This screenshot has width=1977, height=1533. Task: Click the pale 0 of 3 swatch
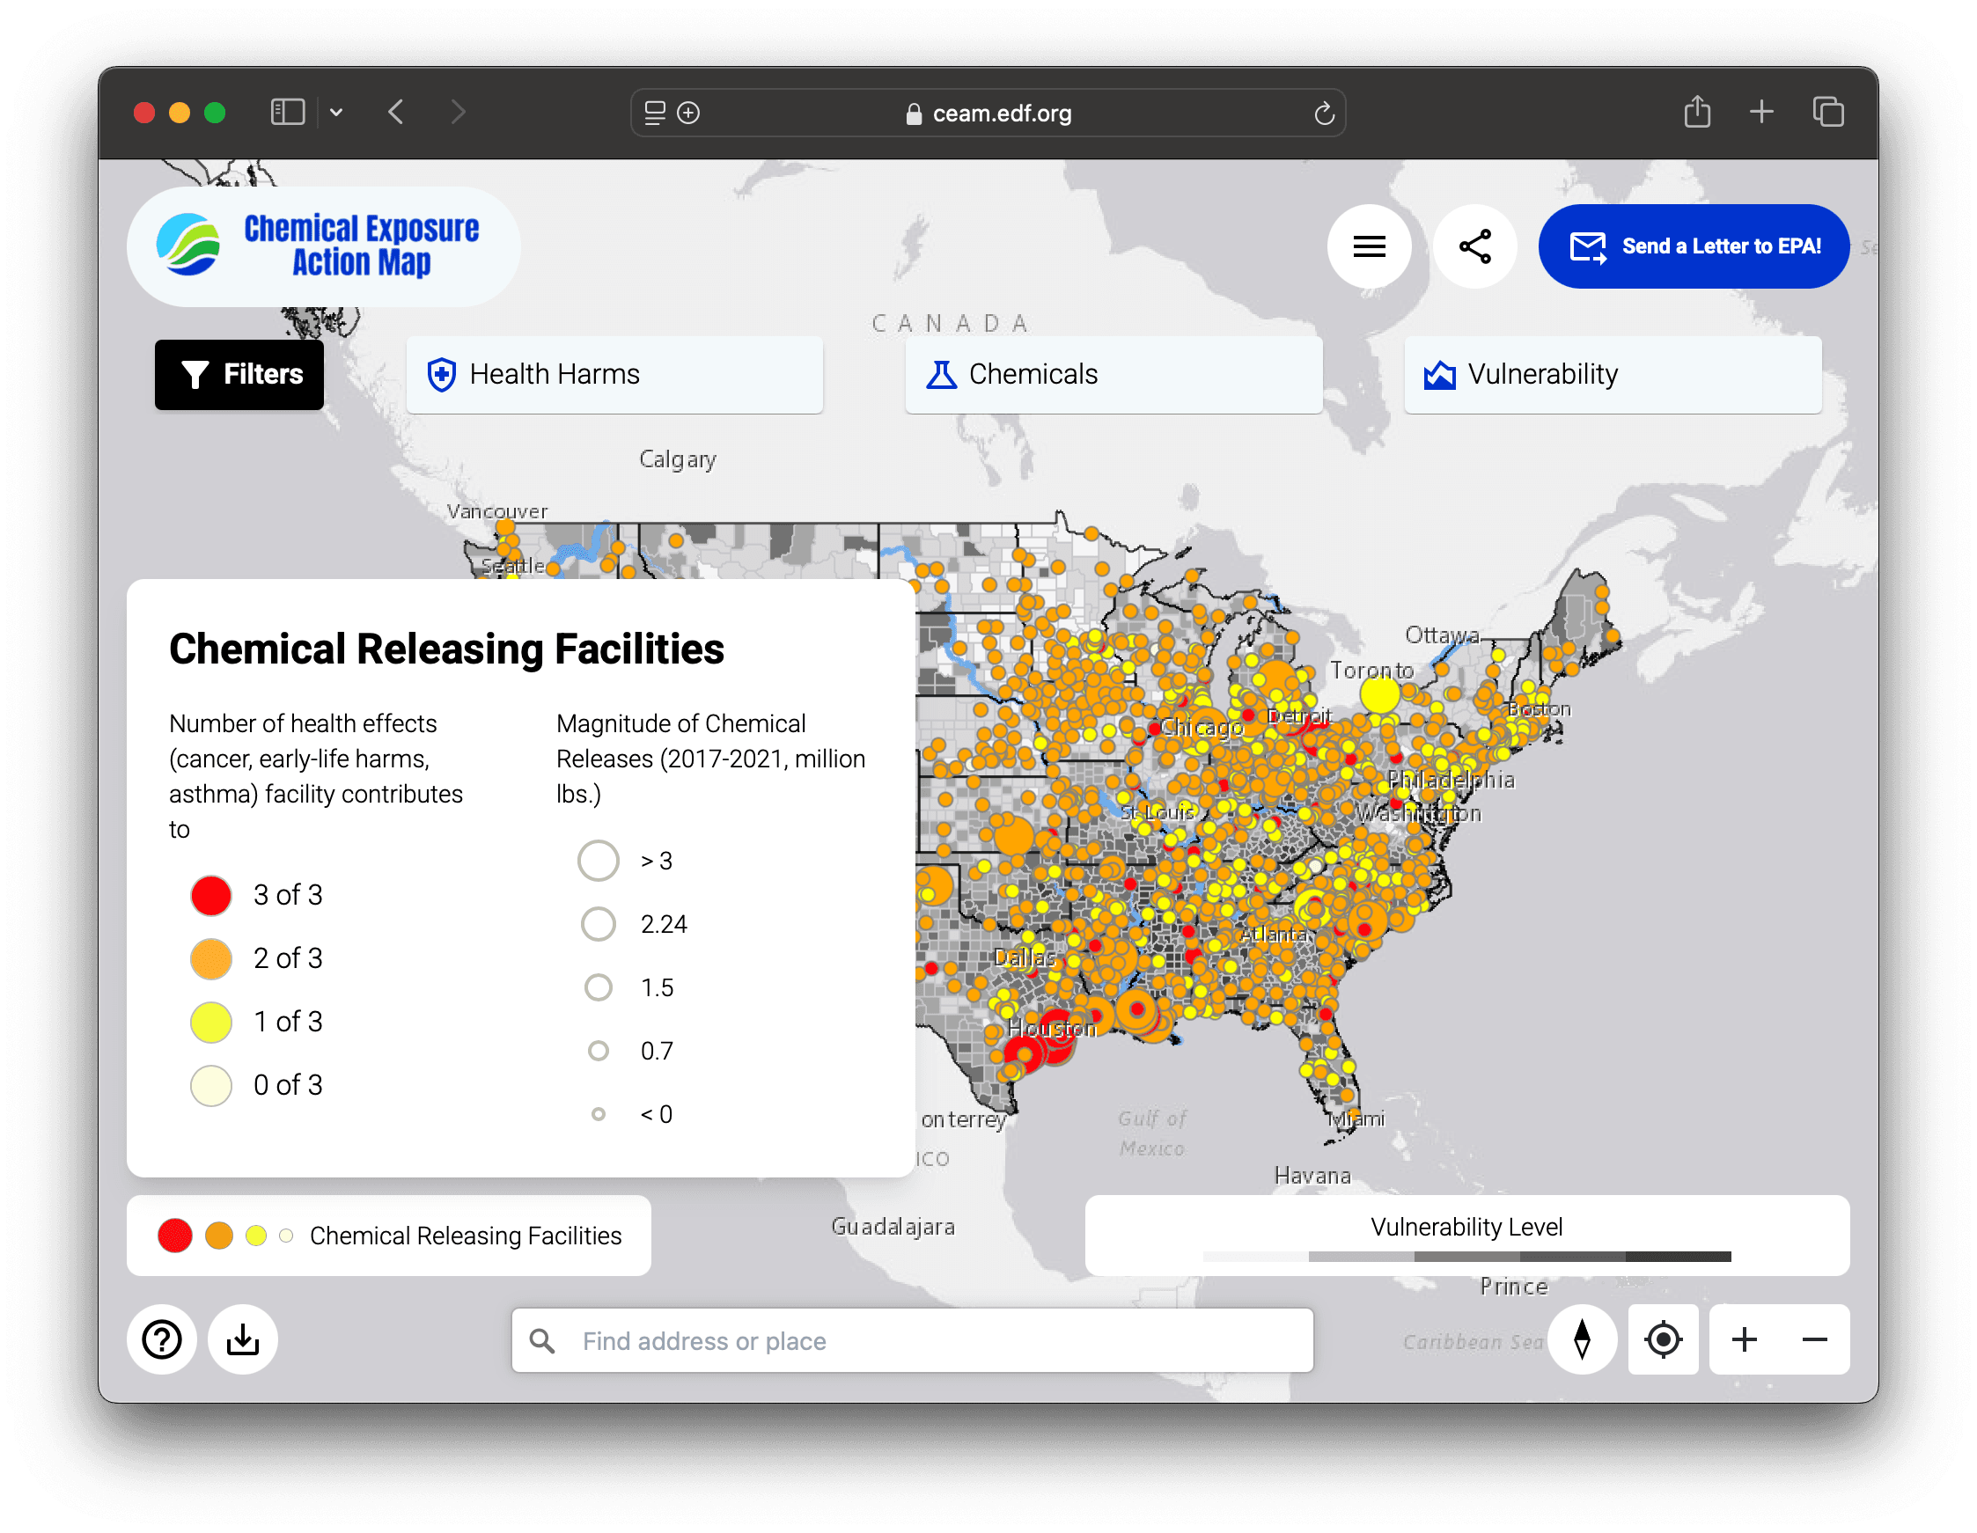(x=211, y=1085)
